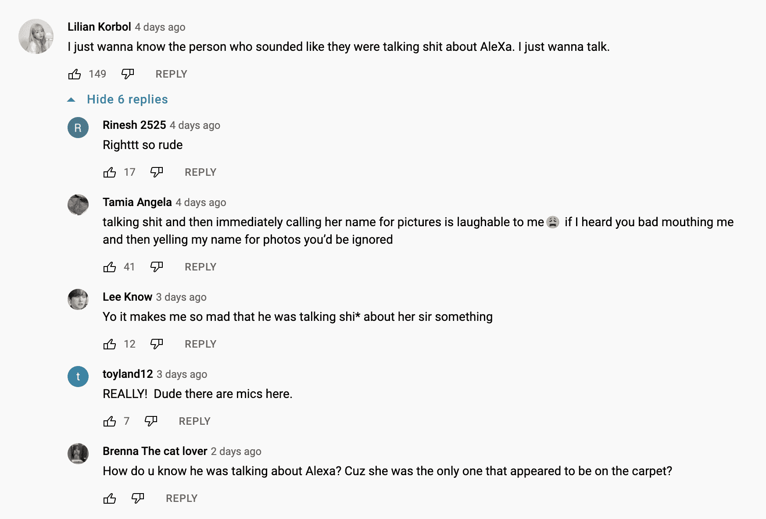This screenshot has height=519, width=766.
Task: Like Tamia Angela's reply
Action: tap(110, 267)
